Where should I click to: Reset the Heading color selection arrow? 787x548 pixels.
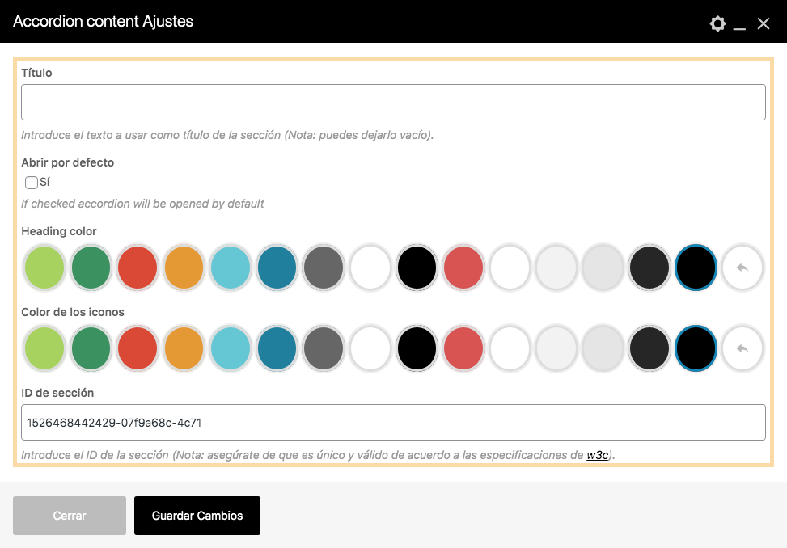pos(743,268)
